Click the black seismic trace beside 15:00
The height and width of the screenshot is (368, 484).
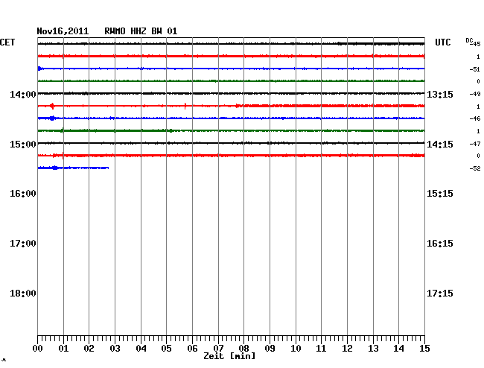(231, 143)
